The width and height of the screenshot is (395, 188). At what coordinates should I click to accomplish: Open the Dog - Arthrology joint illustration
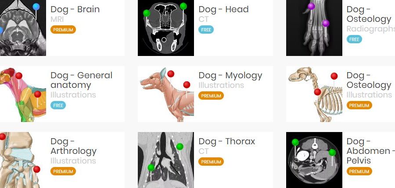pyautogui.click(x=23, y=160)
